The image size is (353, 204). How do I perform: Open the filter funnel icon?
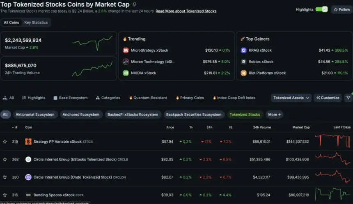(x=348, y=98)
